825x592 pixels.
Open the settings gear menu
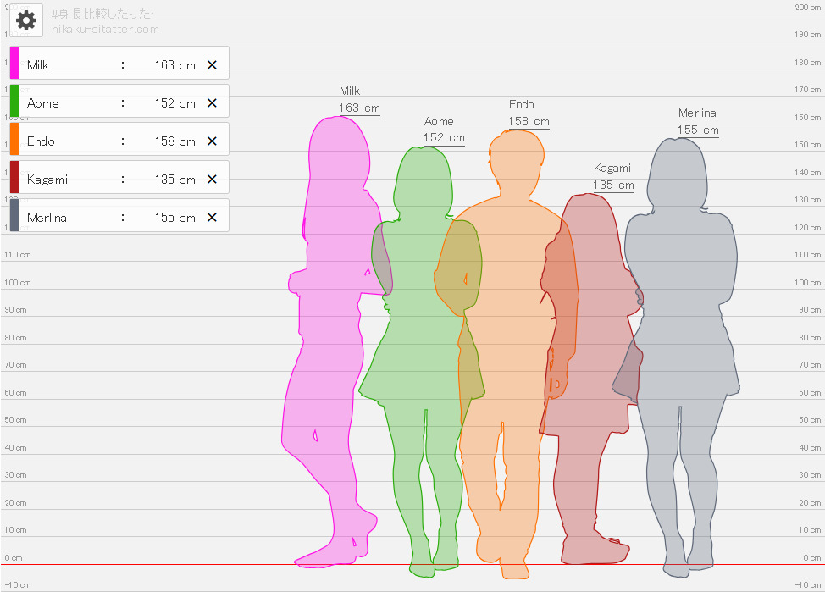click(x=26, y=21)
